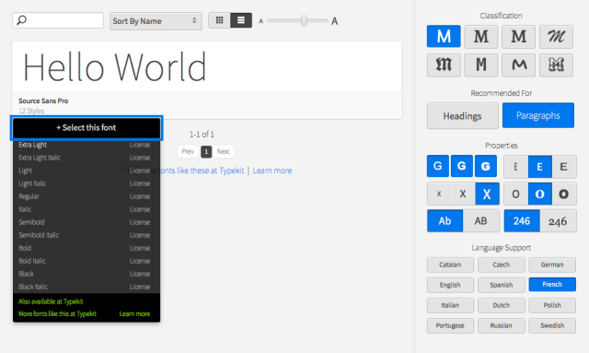Toggle regular contrast O property

[x=540, y=194]
